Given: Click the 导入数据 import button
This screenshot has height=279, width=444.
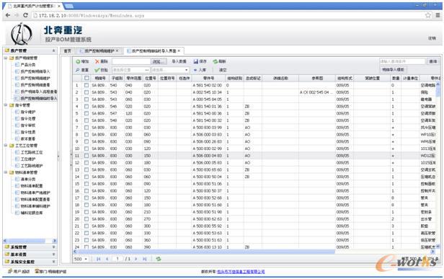Looking at the screenshot, I should 179,61.
